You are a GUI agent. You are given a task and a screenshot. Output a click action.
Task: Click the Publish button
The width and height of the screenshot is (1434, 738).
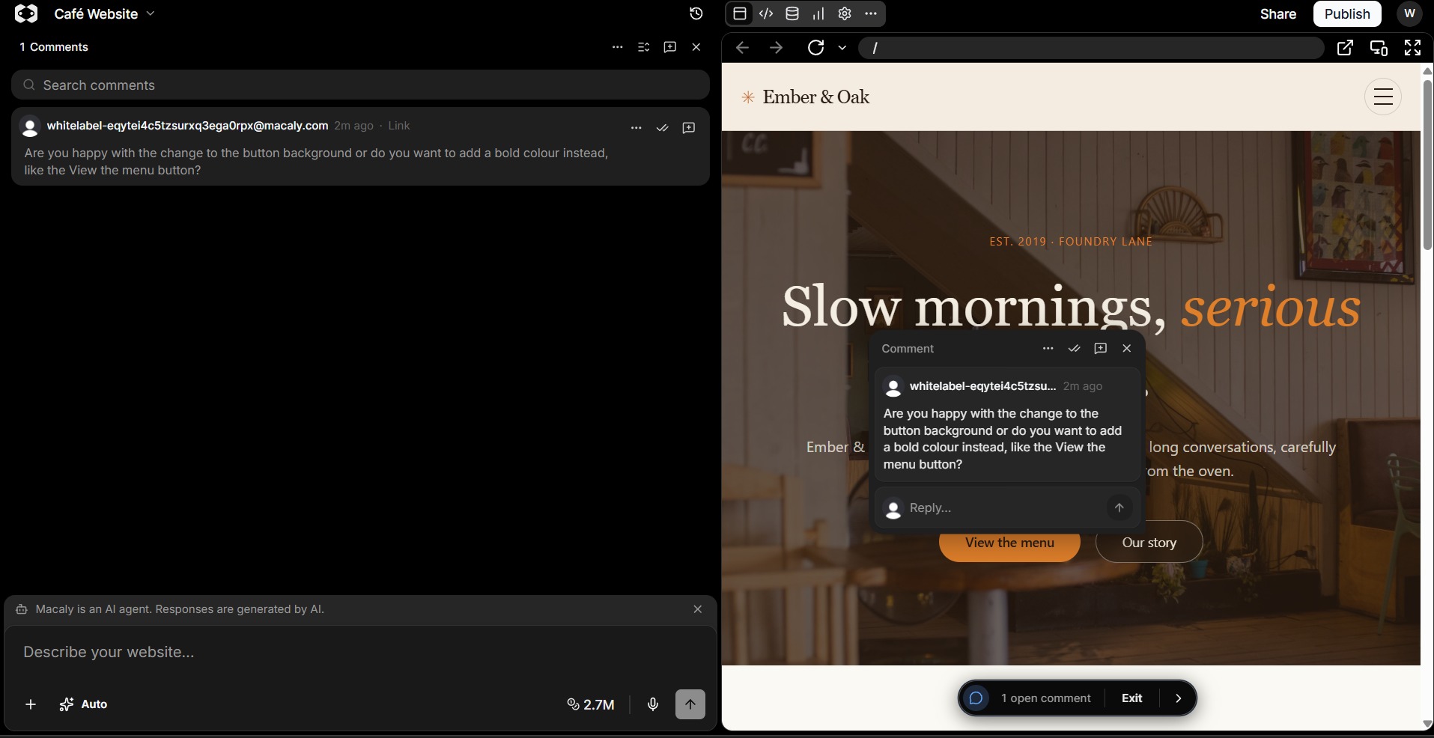pos(1347,13)
